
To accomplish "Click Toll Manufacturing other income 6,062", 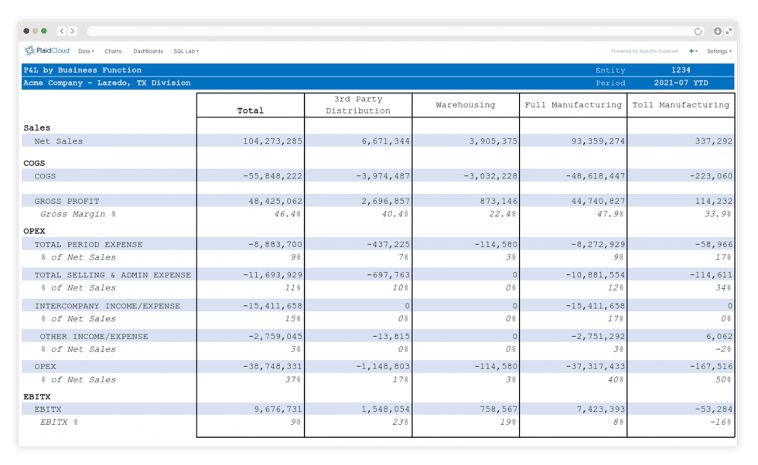I will [719, 336].
